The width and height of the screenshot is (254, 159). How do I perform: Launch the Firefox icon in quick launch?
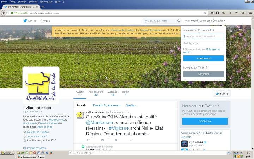tap(51, 153)
